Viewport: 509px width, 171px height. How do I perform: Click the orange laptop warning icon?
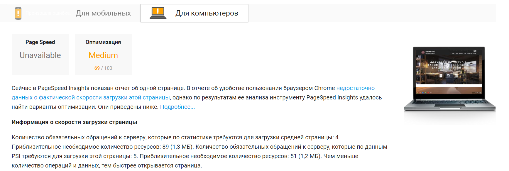(158, 13)
